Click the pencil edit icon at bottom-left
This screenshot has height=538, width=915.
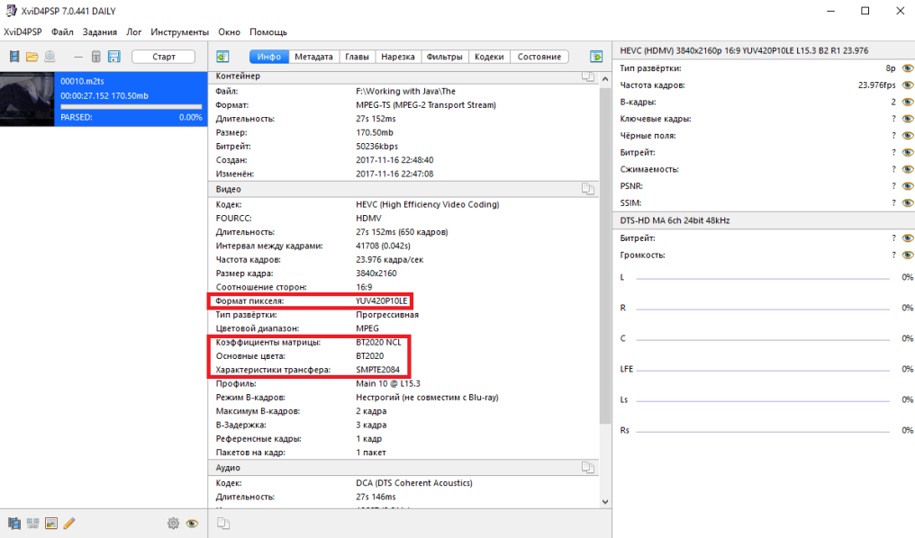pos(69,524)
